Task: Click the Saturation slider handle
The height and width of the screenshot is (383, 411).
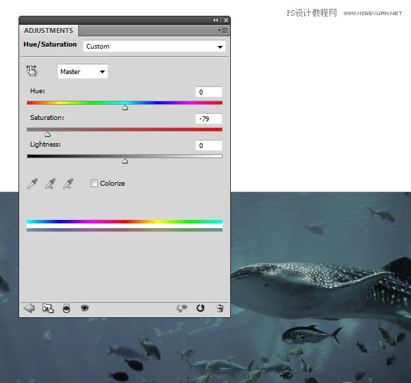Action: [47, 134]
